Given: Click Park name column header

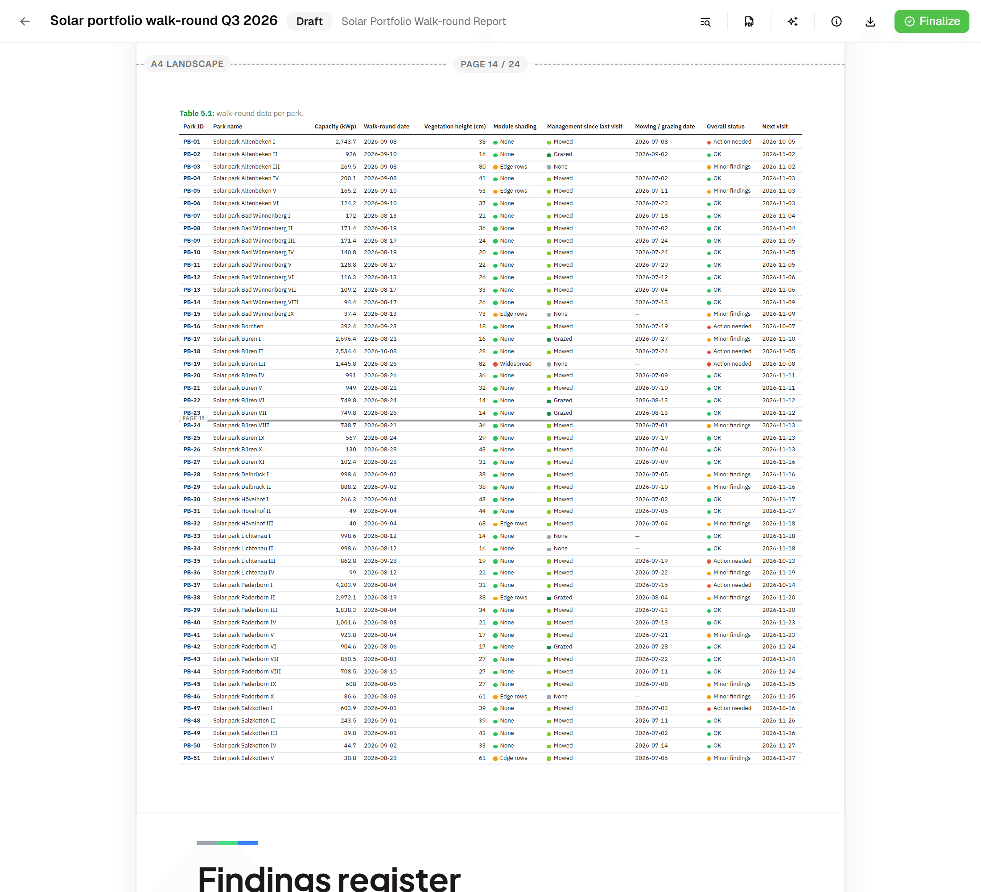Looking at the screenshot, I should (227, 126).
